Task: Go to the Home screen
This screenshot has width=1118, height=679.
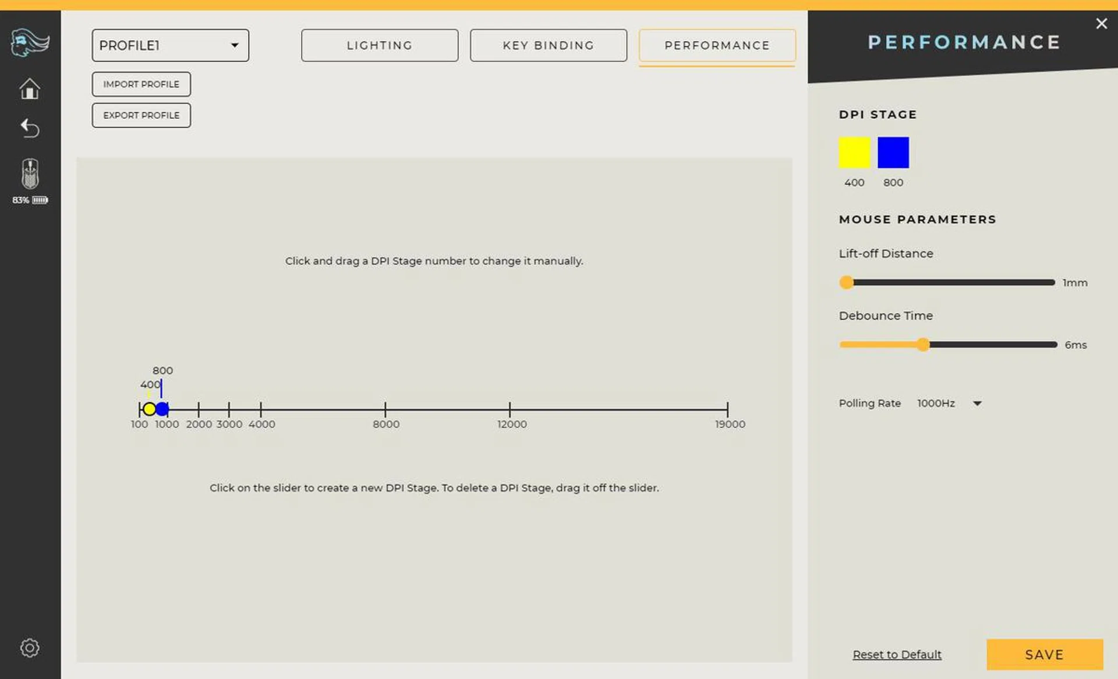Action: pos(30,89)
